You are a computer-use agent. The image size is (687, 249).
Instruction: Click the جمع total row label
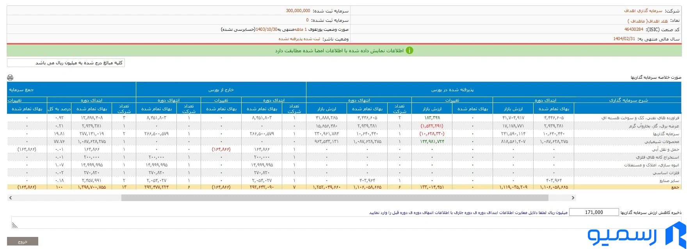tap(675, 187)
